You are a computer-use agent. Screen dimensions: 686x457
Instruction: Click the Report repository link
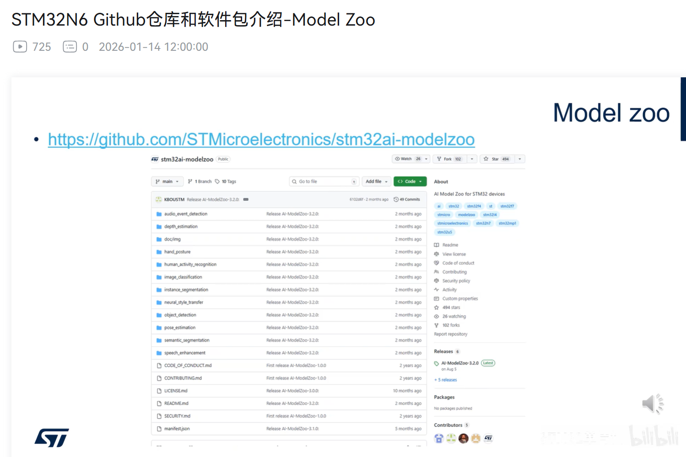pyautogui.click(x=451, y=334)
